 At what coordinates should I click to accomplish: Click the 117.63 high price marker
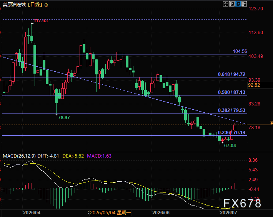pos(41,21)
